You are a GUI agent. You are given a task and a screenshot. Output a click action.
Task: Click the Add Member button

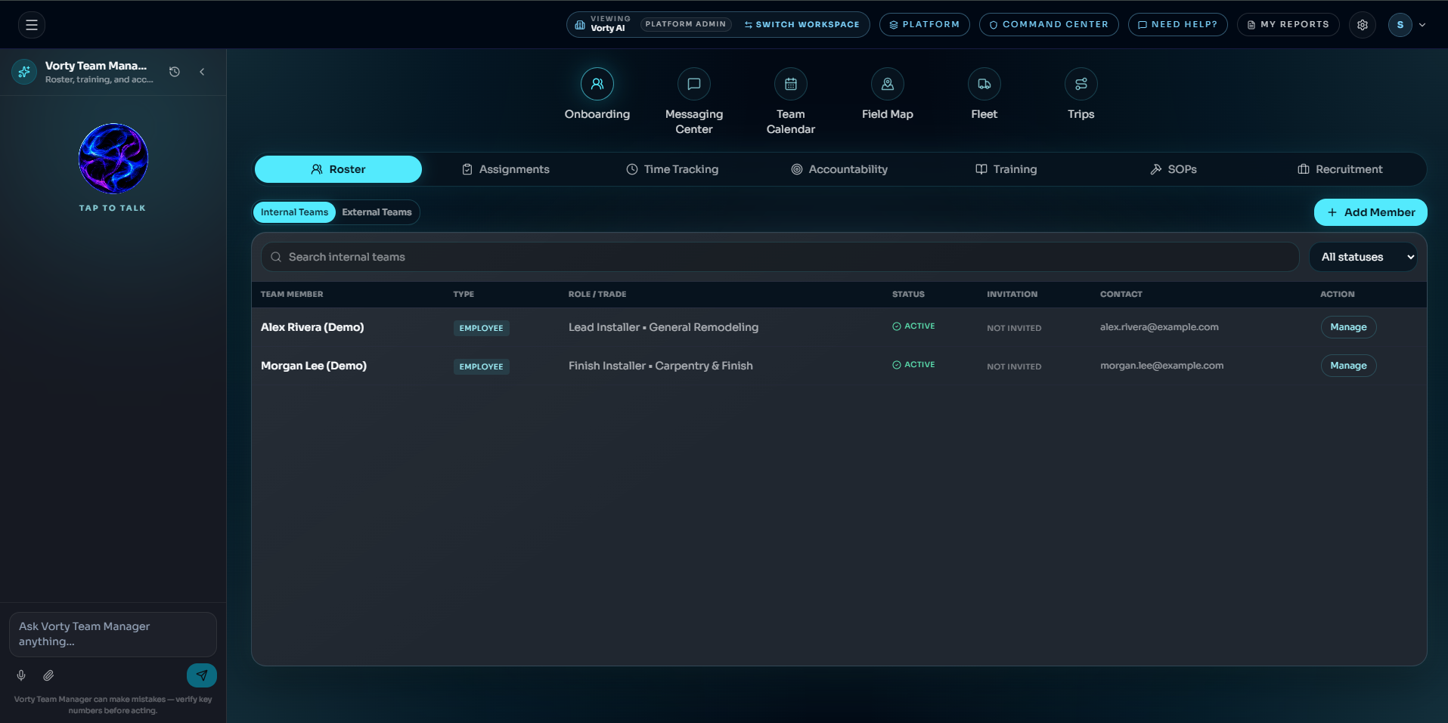click(1371, 212)
